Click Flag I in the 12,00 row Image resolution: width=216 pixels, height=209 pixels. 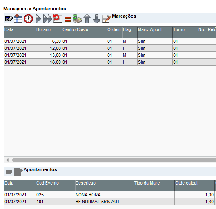[x=130, y=48]
